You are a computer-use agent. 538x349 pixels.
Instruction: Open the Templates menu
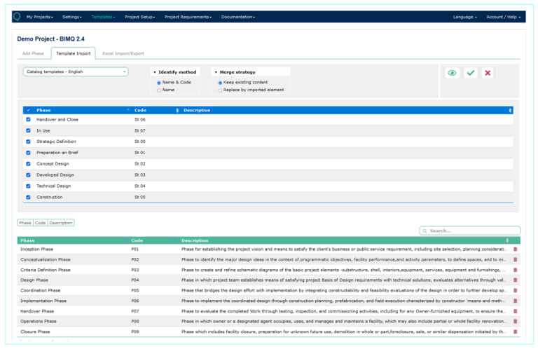coord(103,17)
